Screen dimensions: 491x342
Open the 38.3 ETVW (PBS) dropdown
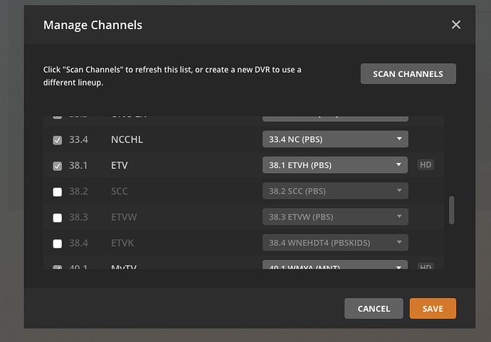click(x=335, y=217)
